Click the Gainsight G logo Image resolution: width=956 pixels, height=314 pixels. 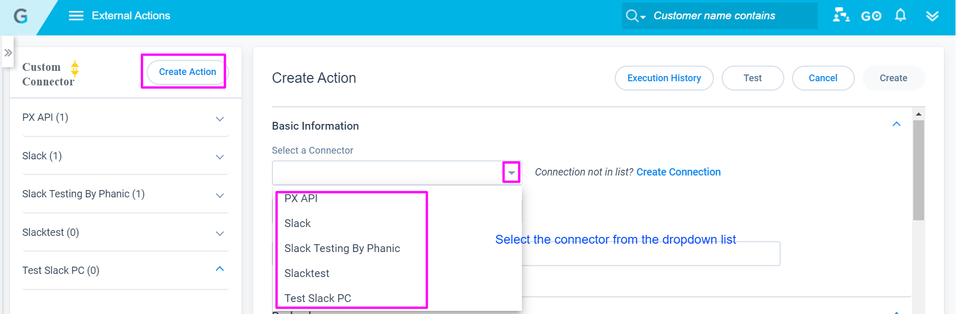click(20, 16)
